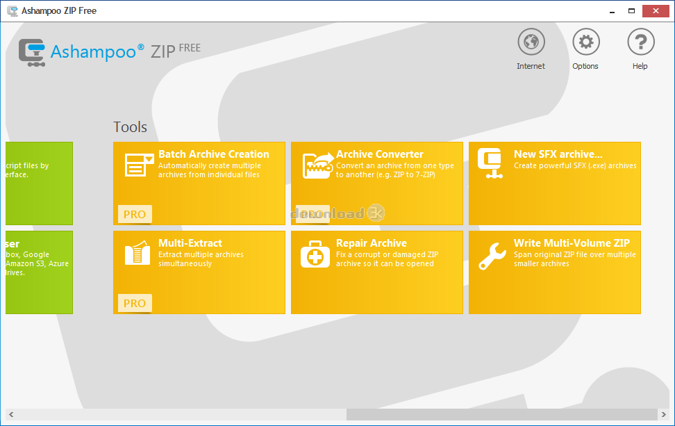
Task: Click the horizontal scrollbar thumb
Action: click(x=502, y=414)
